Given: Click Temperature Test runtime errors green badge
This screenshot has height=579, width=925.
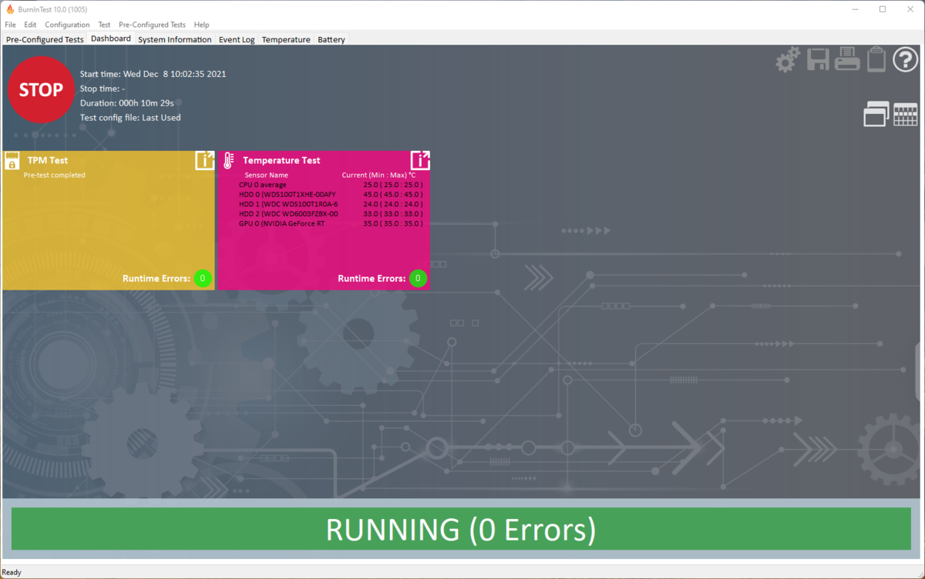Looking at the screenshot, I should click(x=418, y=278).
